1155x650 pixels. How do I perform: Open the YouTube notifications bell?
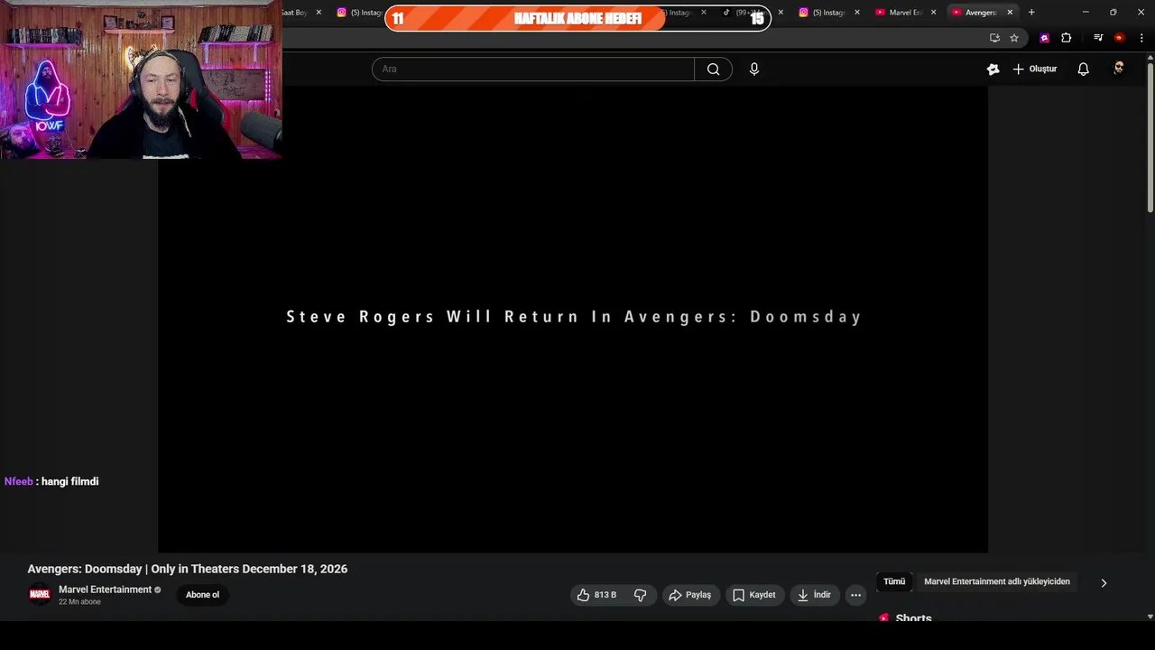[1083, 70]
